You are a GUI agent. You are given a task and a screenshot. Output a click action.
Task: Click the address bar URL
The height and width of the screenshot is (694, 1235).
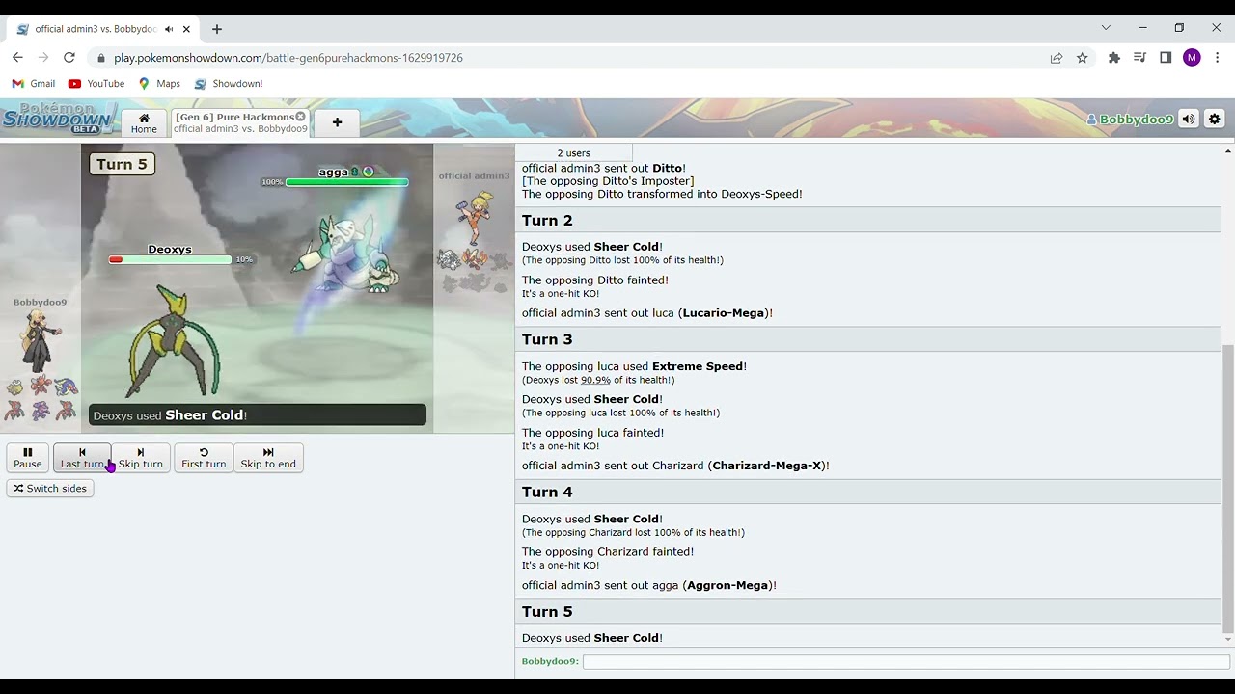[288, 58]
